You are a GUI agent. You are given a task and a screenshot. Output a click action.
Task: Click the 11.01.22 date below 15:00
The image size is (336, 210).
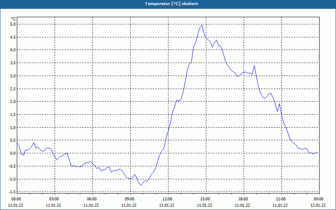point(205,205)
